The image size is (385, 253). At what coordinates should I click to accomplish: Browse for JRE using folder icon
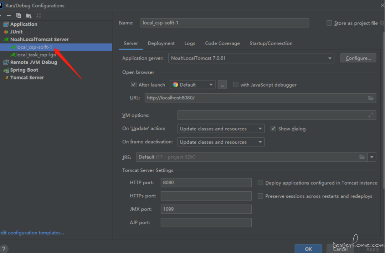362,157
